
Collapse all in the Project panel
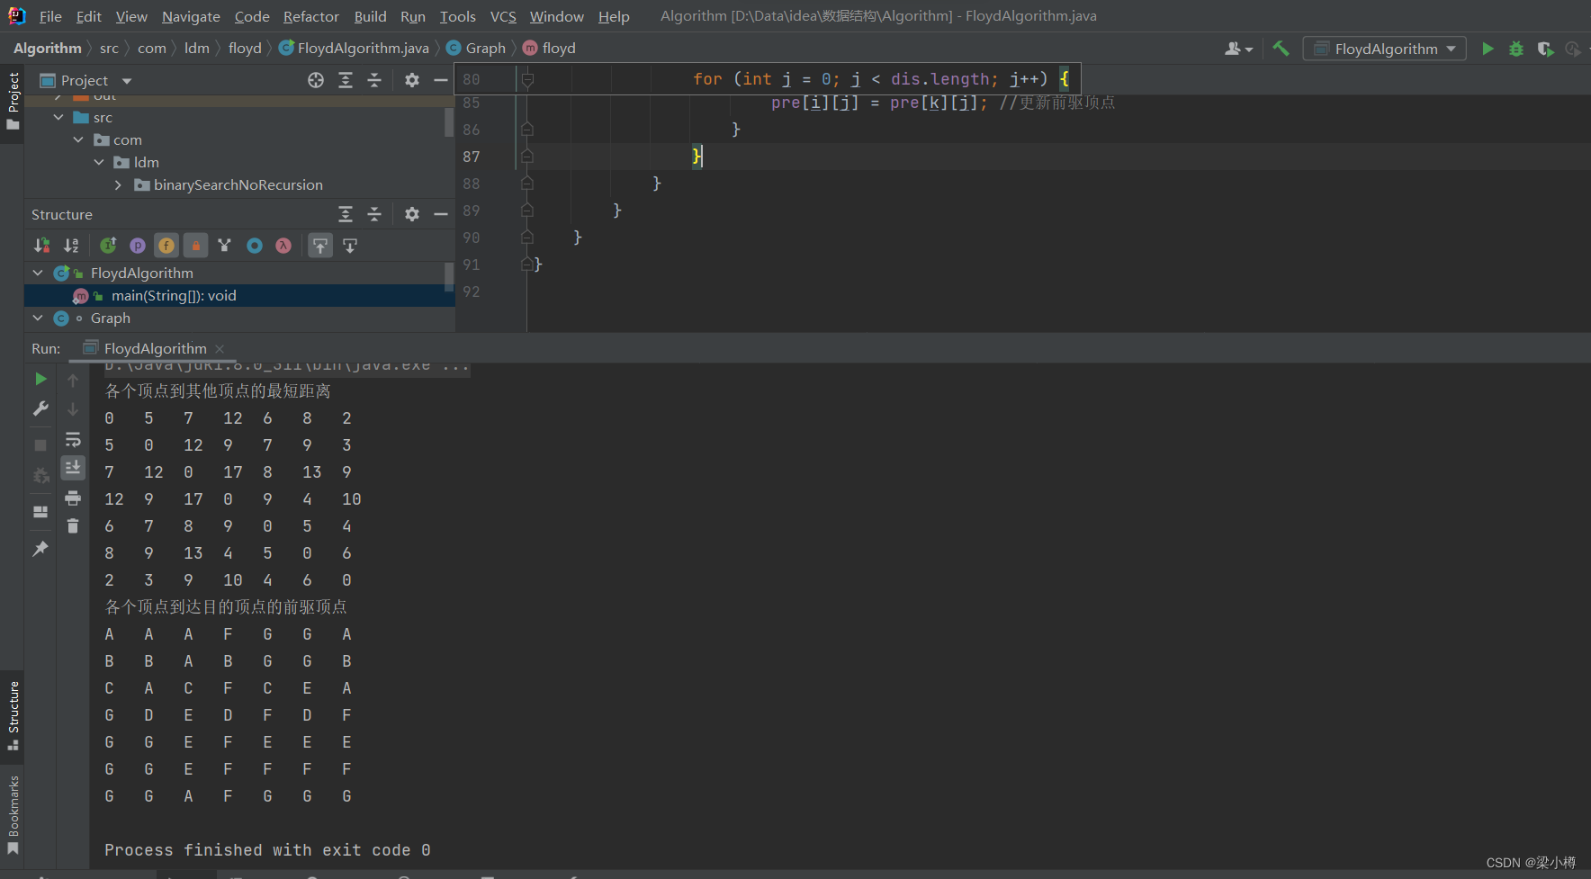coord(374,80)
